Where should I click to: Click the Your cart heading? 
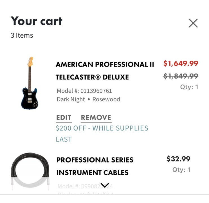[37, 21]
